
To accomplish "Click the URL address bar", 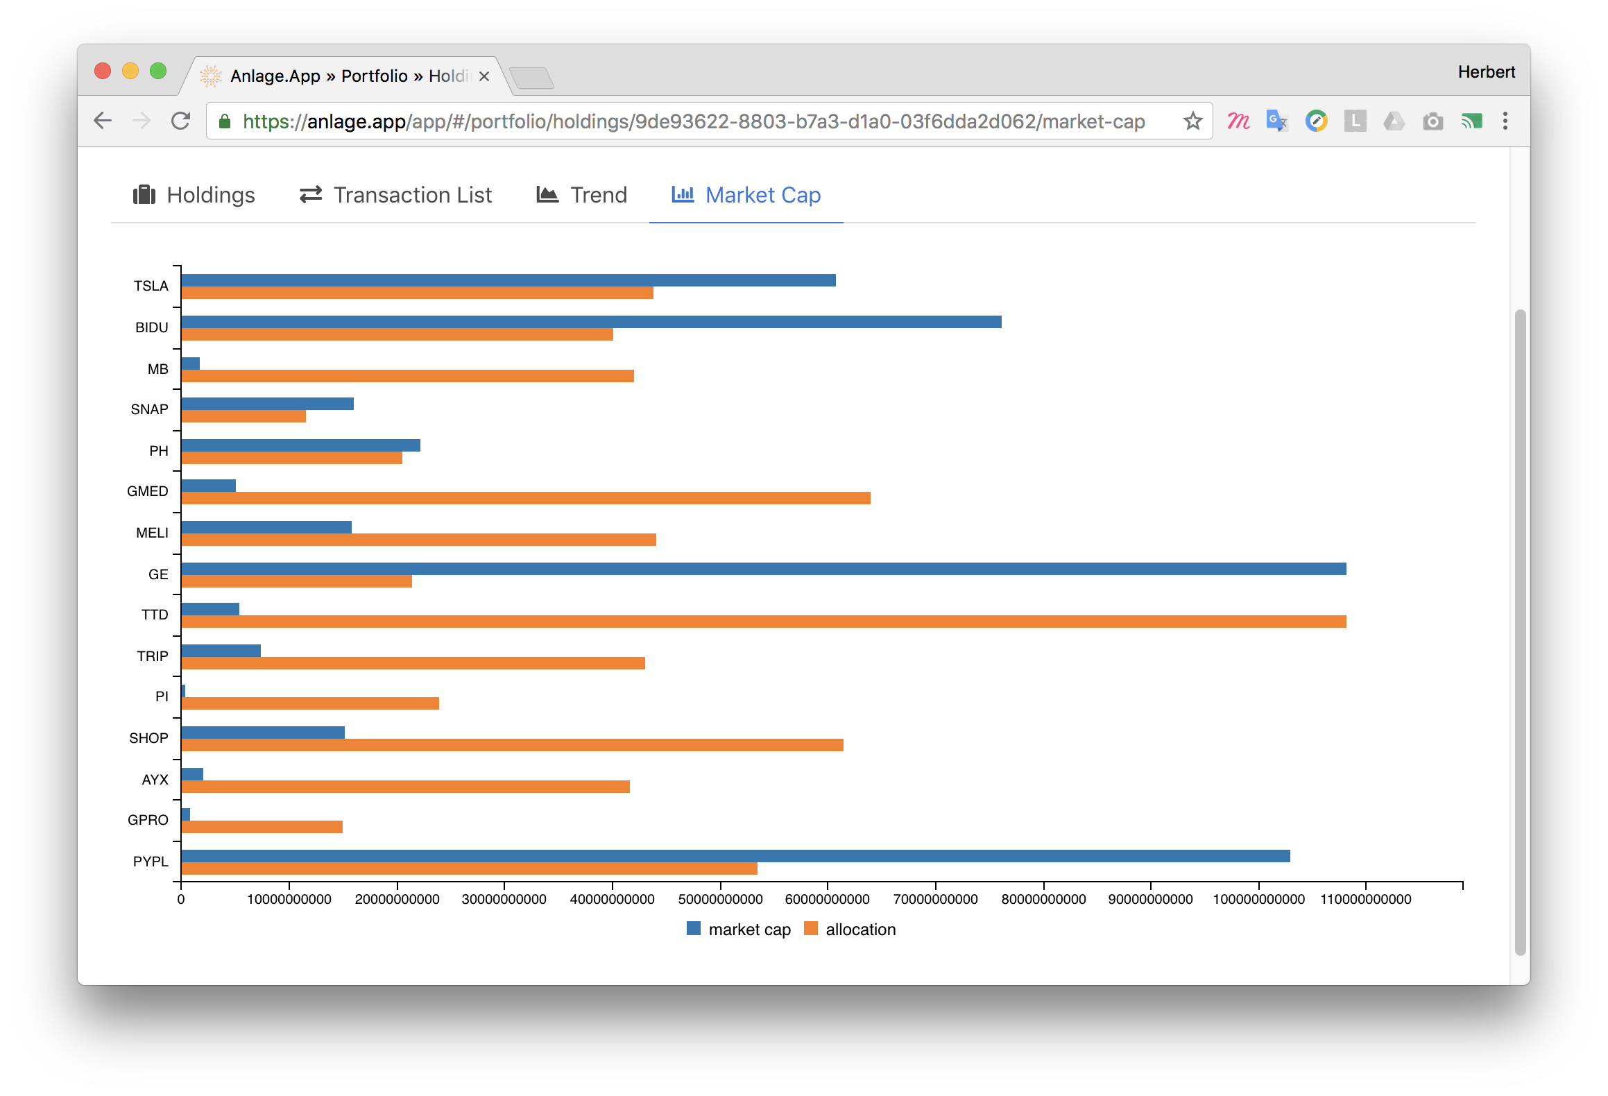I will tap(694, 121).
